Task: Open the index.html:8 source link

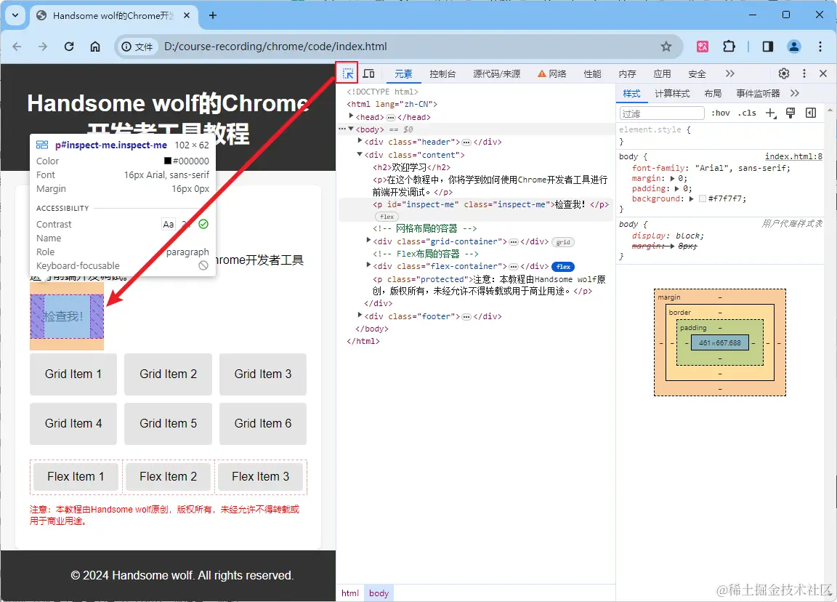Action: tap(793, 156)
